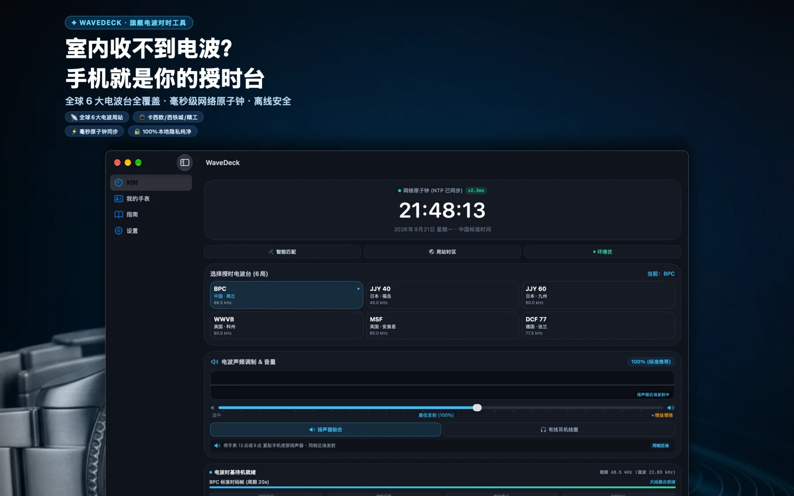Click the speaker icon in the instruction row

click(217, 446)
